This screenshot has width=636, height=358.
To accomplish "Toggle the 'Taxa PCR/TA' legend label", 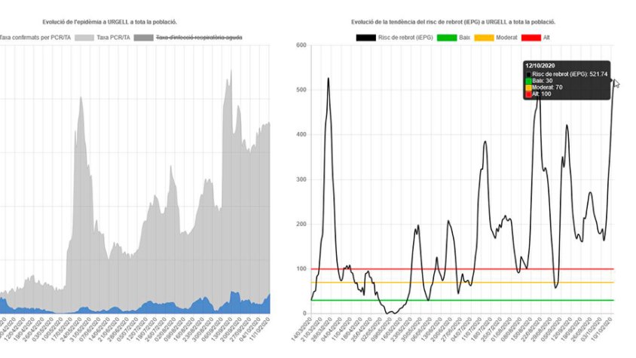I will coord(112,36).
